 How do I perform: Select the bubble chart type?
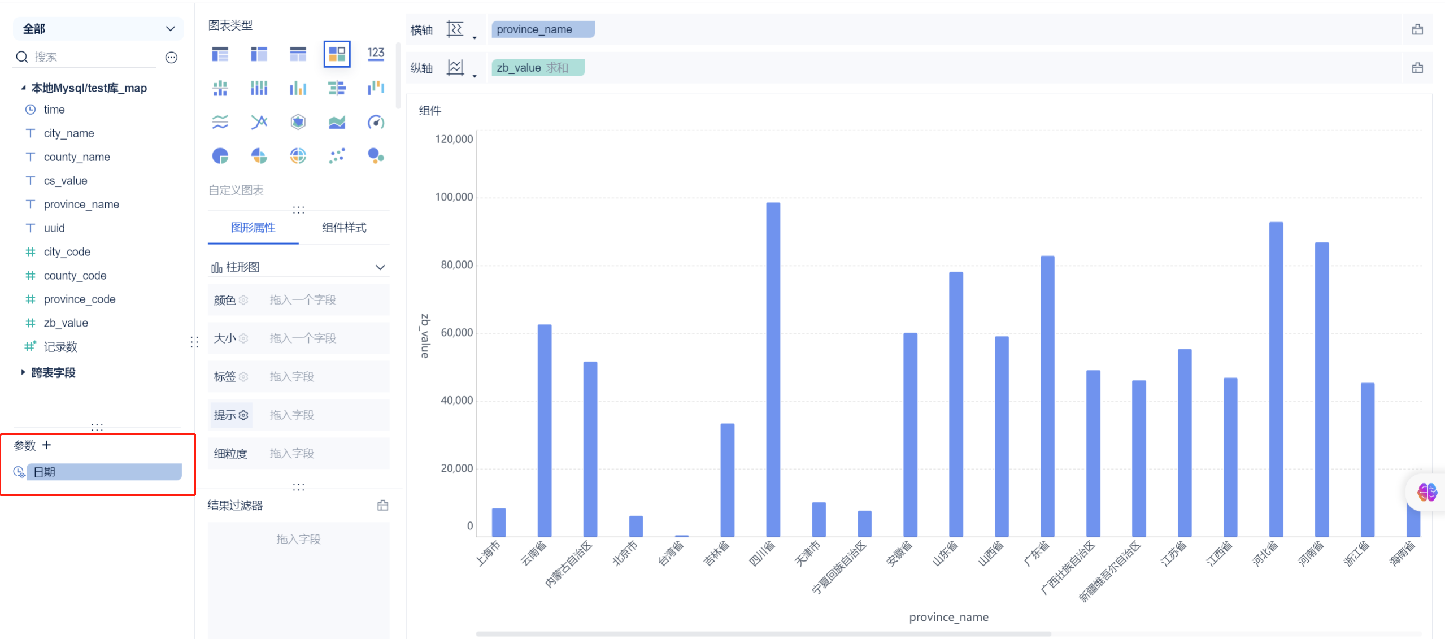[x=376, y=156]
